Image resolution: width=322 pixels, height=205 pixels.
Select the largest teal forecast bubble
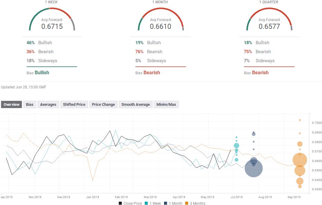point(236,146)
